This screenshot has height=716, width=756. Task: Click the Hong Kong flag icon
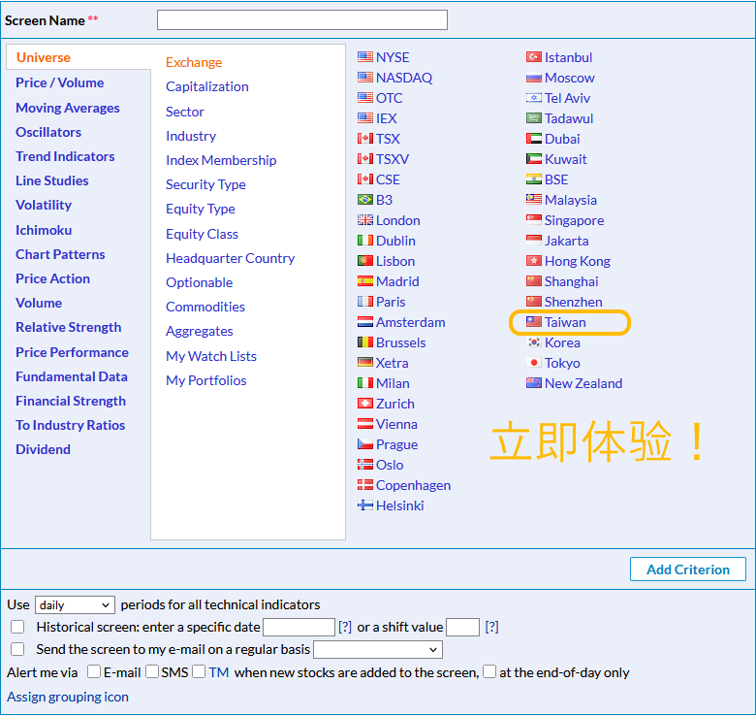(534, 261)
